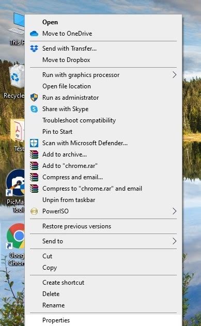201x326 pixels.
Task: Choose Copy from the context menu
Action: (103, 268)
